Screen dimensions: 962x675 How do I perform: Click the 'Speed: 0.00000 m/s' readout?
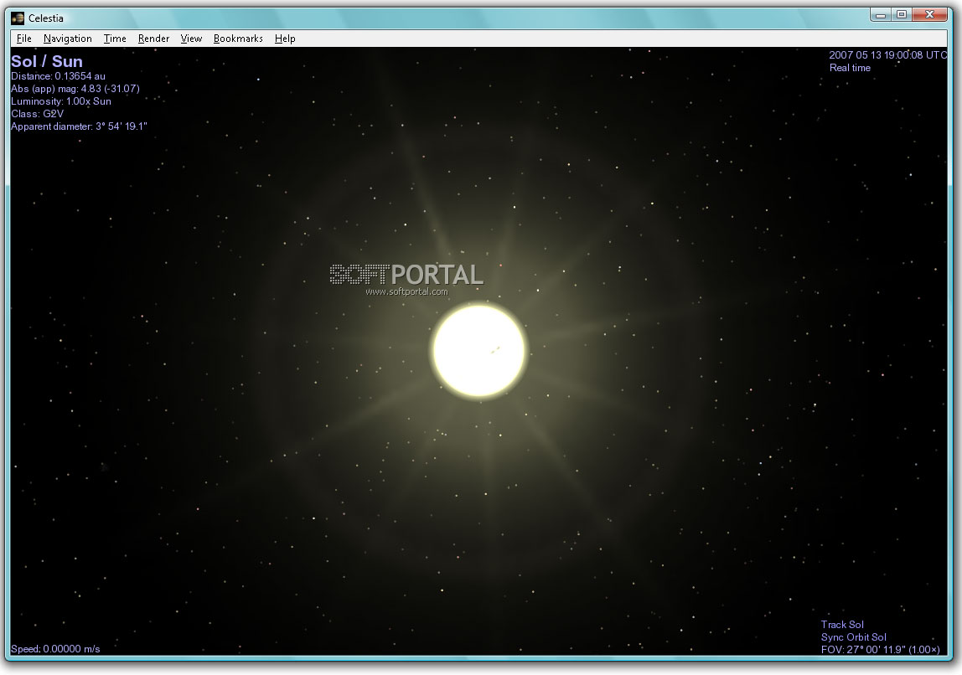(x=55, y=649)
